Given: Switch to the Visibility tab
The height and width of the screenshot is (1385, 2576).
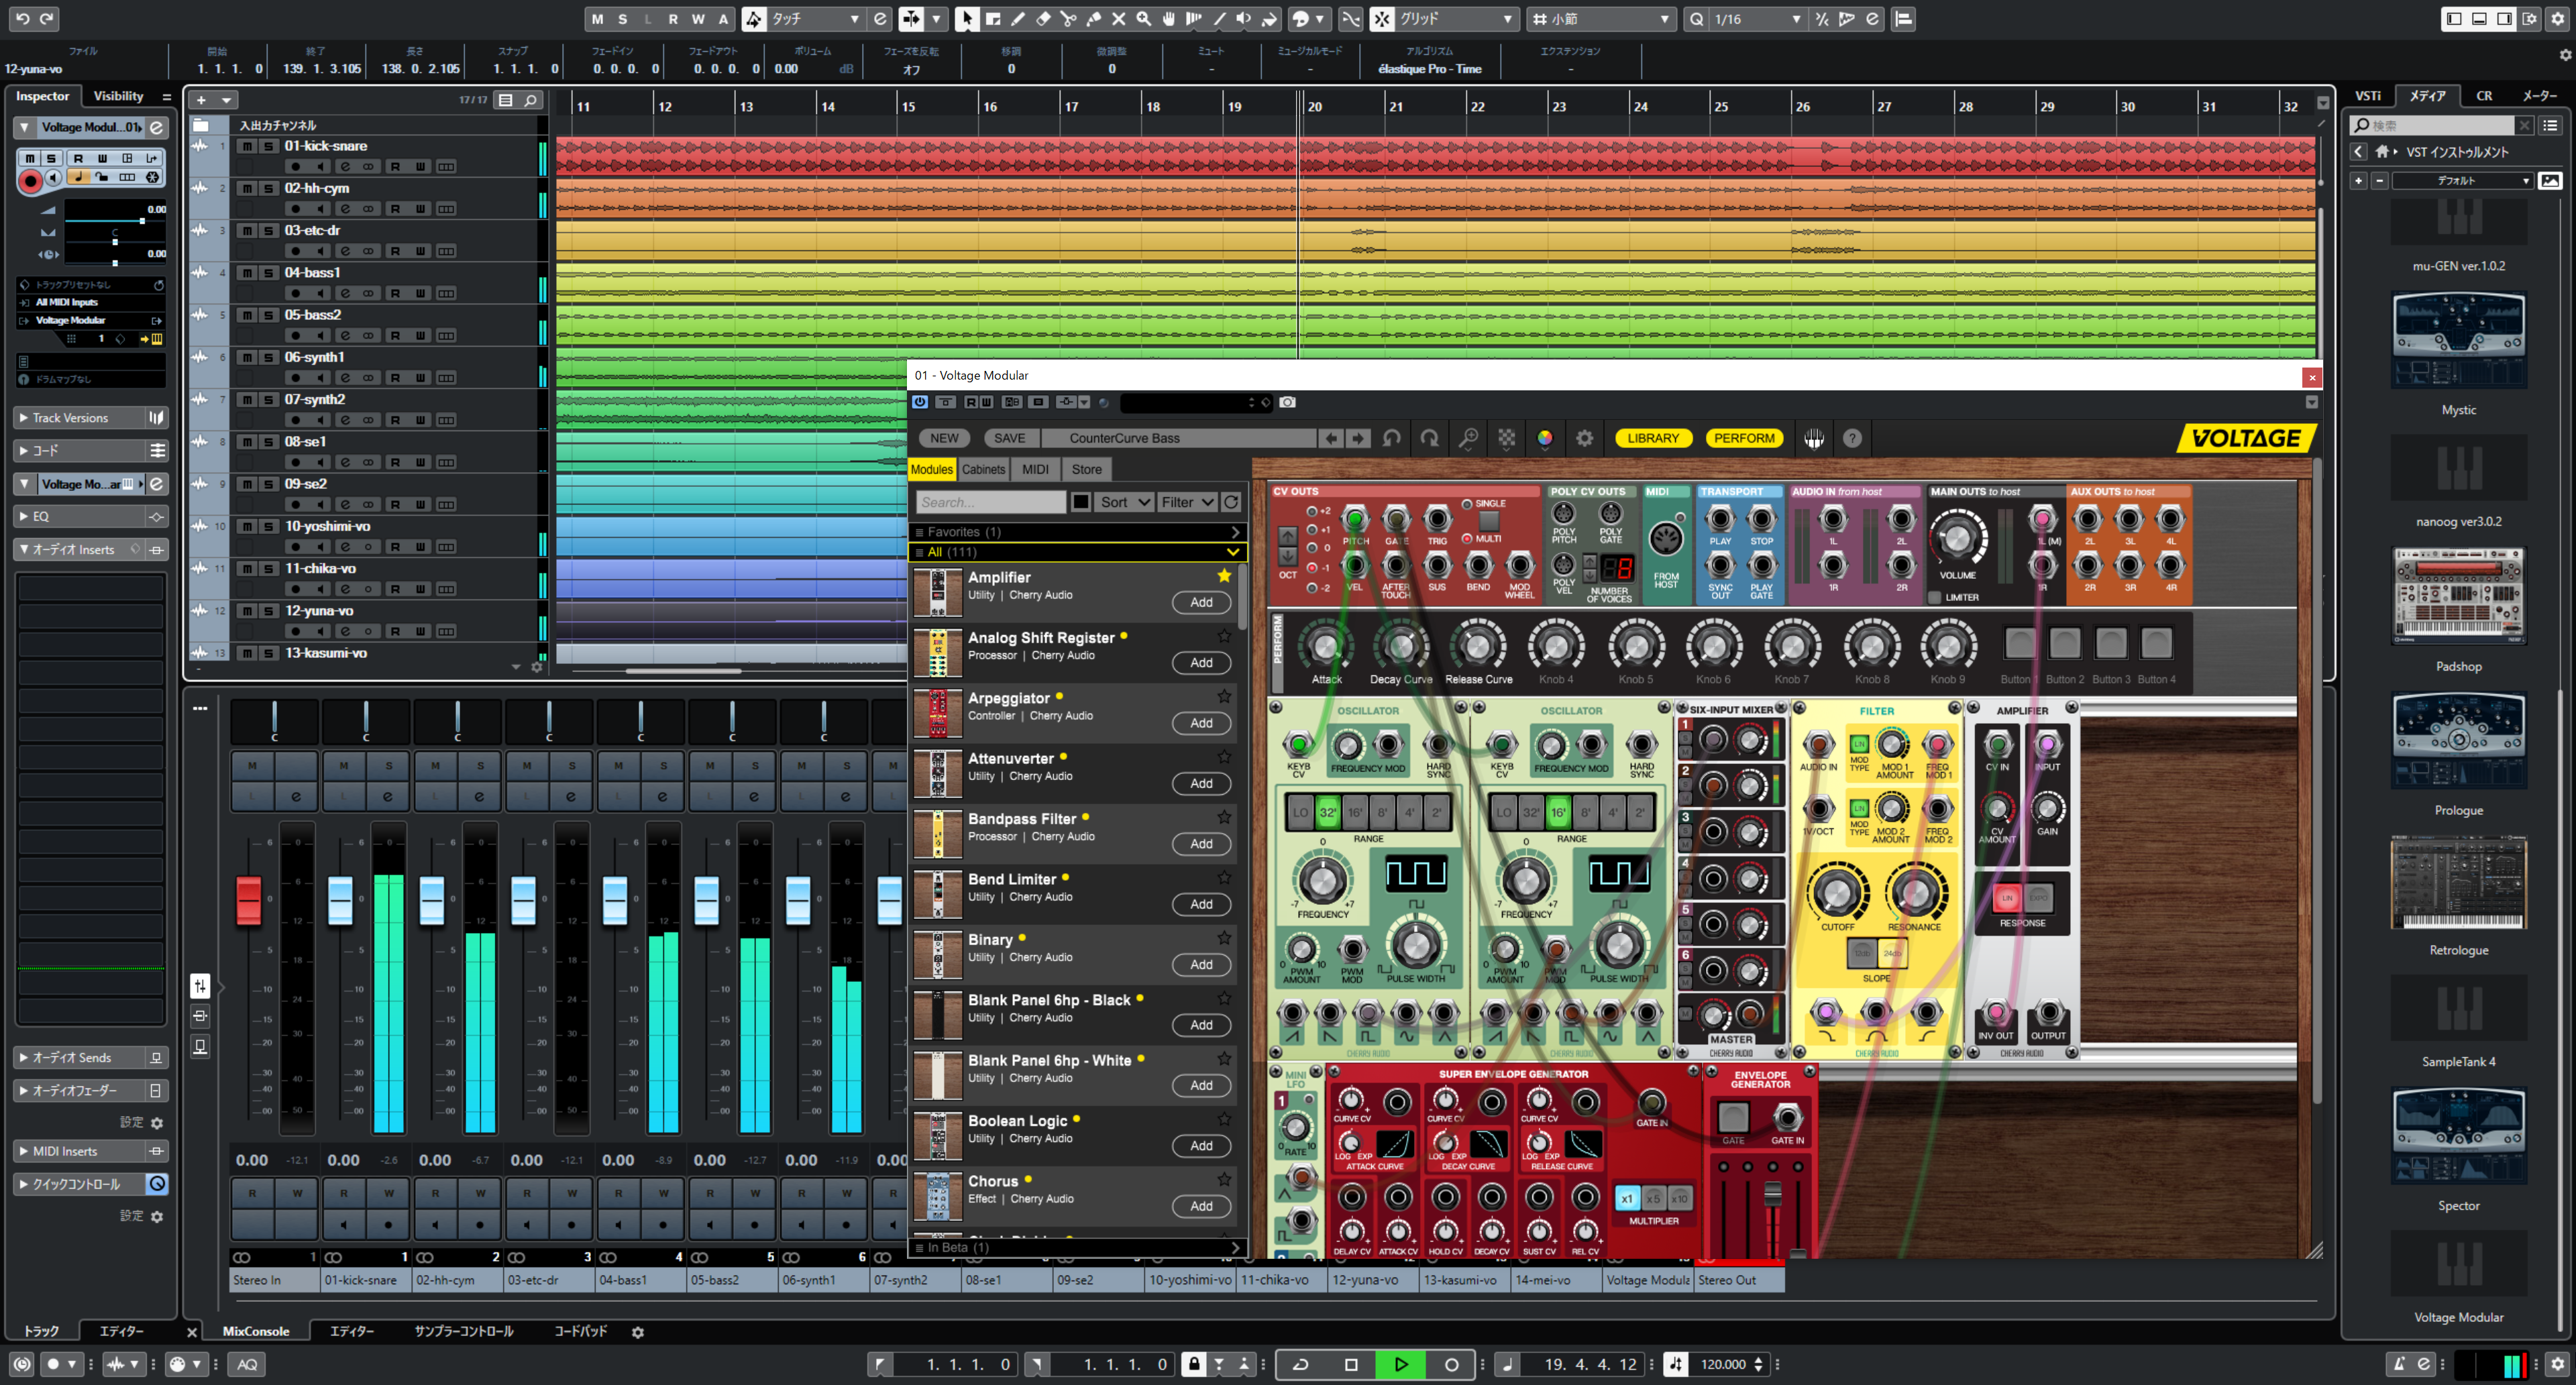Looking at the screenshot, I should tap(118, 96).
